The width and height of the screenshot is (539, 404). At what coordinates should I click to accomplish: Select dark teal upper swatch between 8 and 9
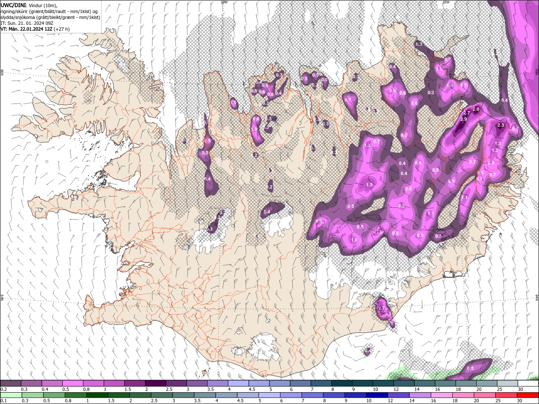pyautogui.click(x=342, y=383)
